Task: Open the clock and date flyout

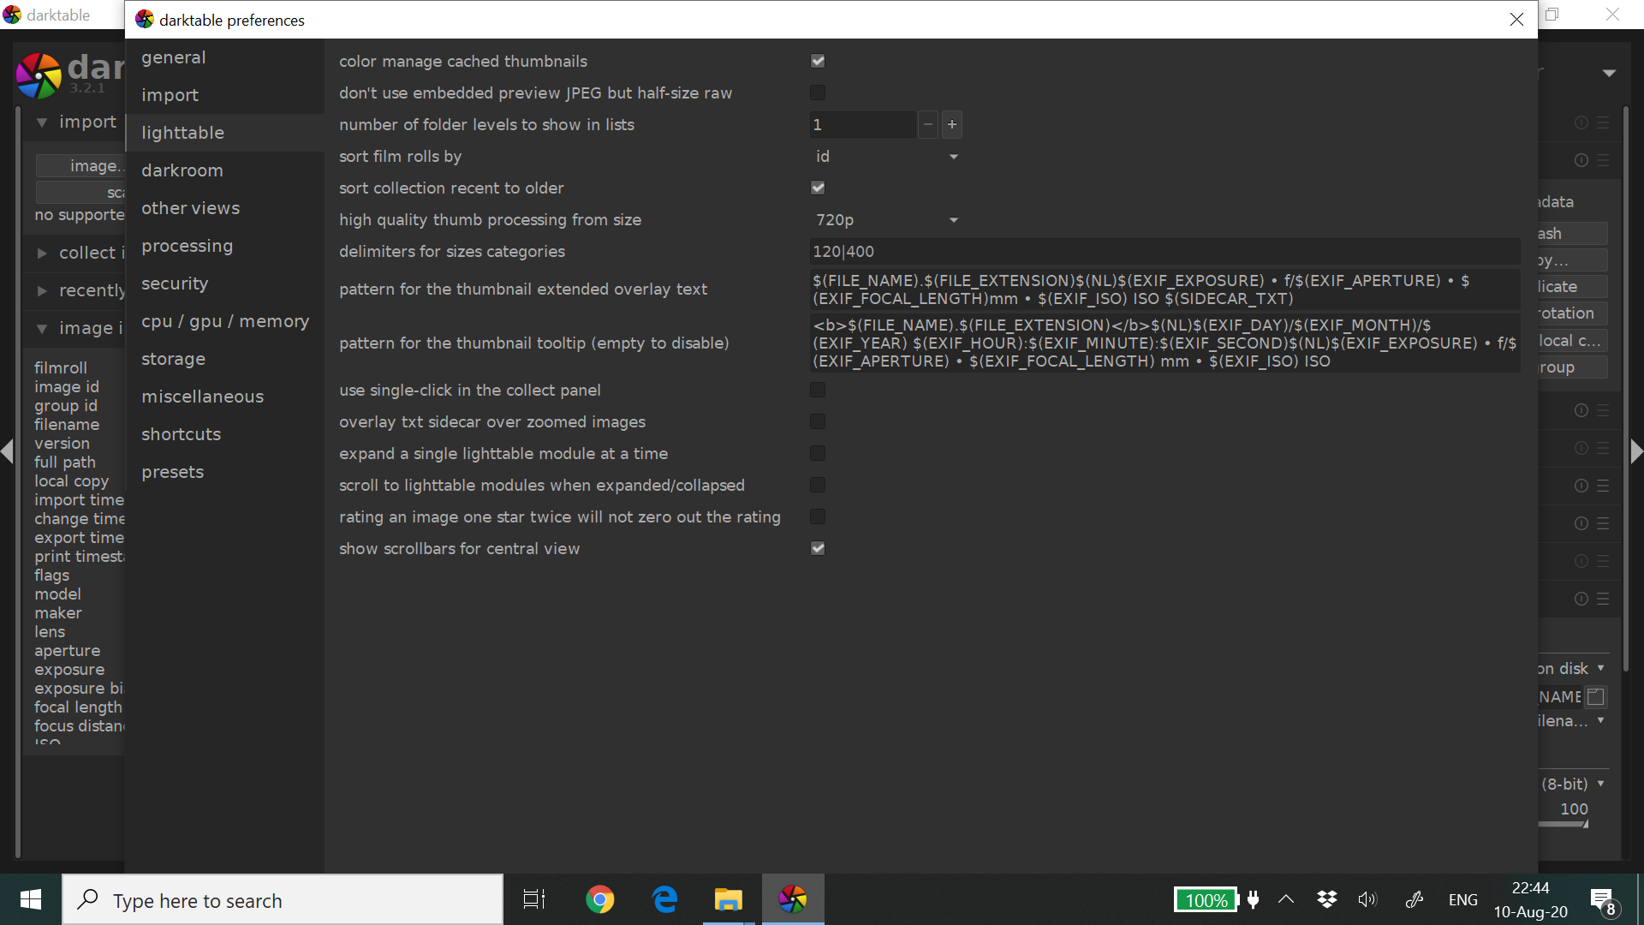Action: 1531,900
